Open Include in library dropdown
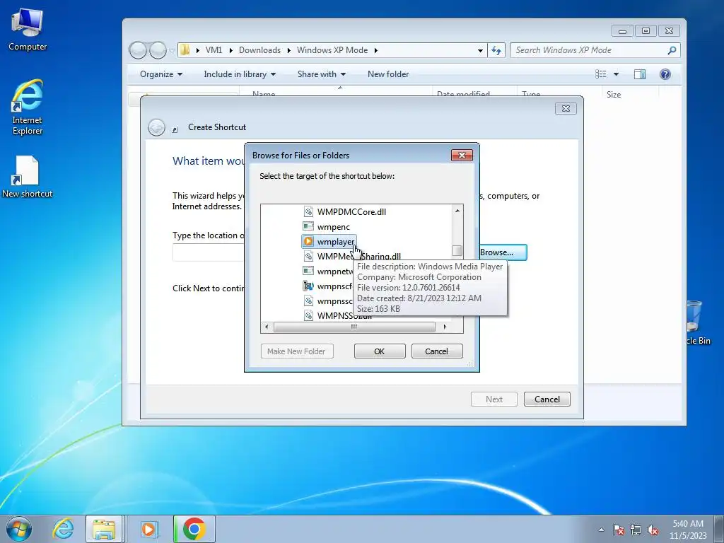 click(240, 74)
